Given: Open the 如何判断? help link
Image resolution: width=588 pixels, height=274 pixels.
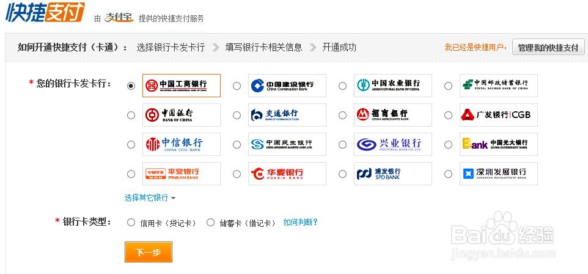Looking at the screenshot, I should tap(301, 223).
